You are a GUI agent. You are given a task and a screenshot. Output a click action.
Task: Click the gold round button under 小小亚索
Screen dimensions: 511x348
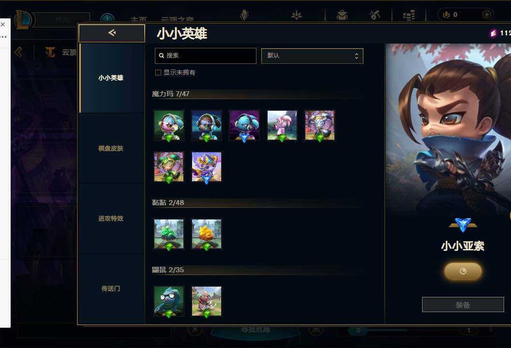pyautogui.click(x=463, y=271)
